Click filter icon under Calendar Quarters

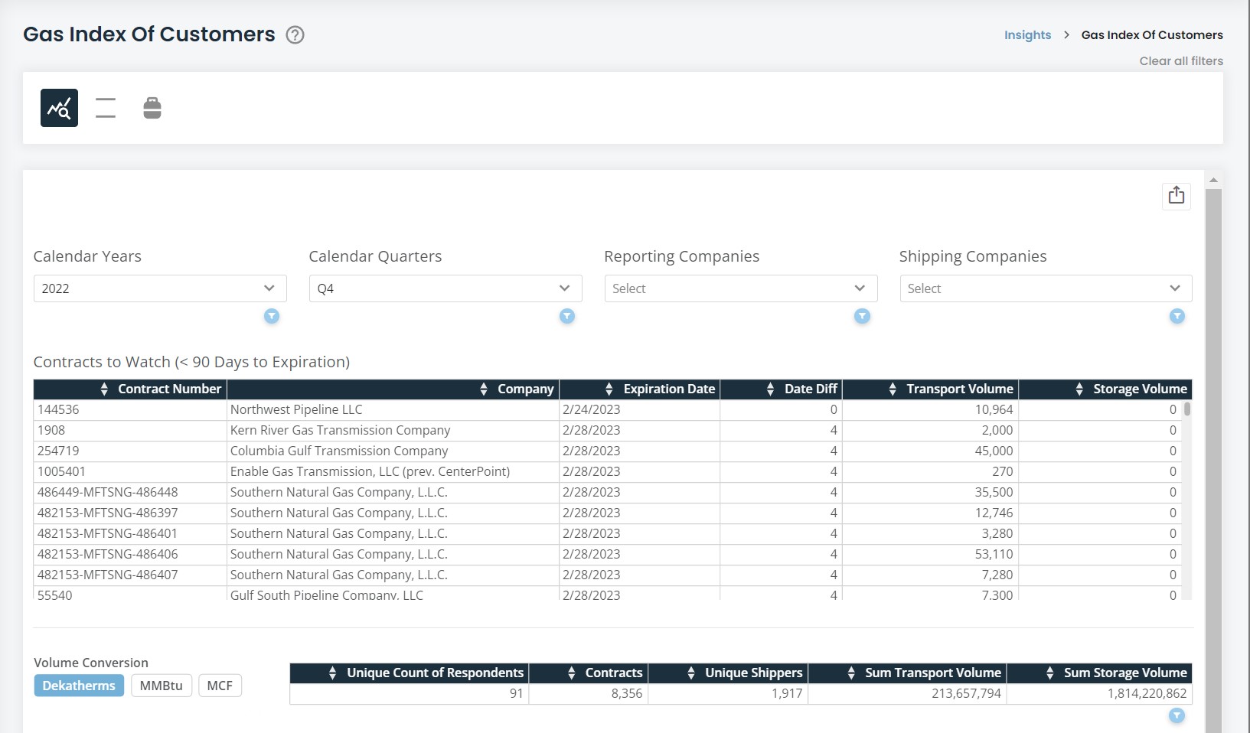click(x=567, y=316)
